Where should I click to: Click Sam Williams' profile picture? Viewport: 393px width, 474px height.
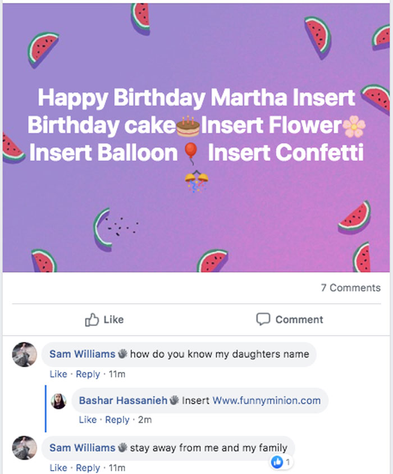tap(24, 355)
